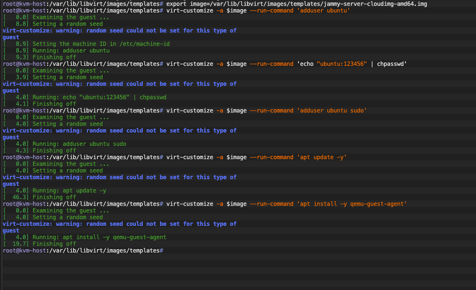Screen dimensions: 476x290
Task: Click the 'adduser ubuntu sudo' quoted command argument
Action: pyautogui.click(x=332, y=110)
